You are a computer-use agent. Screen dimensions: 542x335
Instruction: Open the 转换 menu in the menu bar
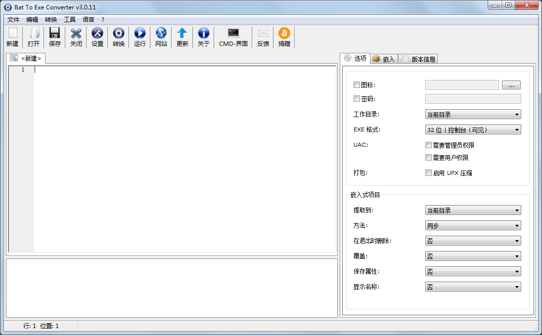pyautogui.click(x=51, y=20)
